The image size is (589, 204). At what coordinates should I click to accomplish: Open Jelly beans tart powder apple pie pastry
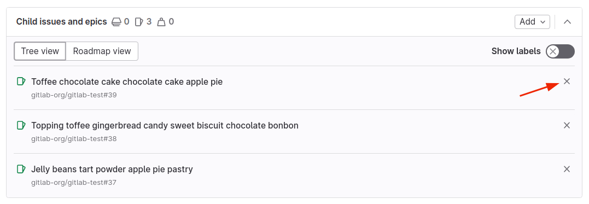112,170
